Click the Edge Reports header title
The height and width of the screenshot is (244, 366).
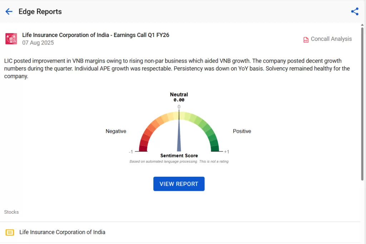coord(40,12)
